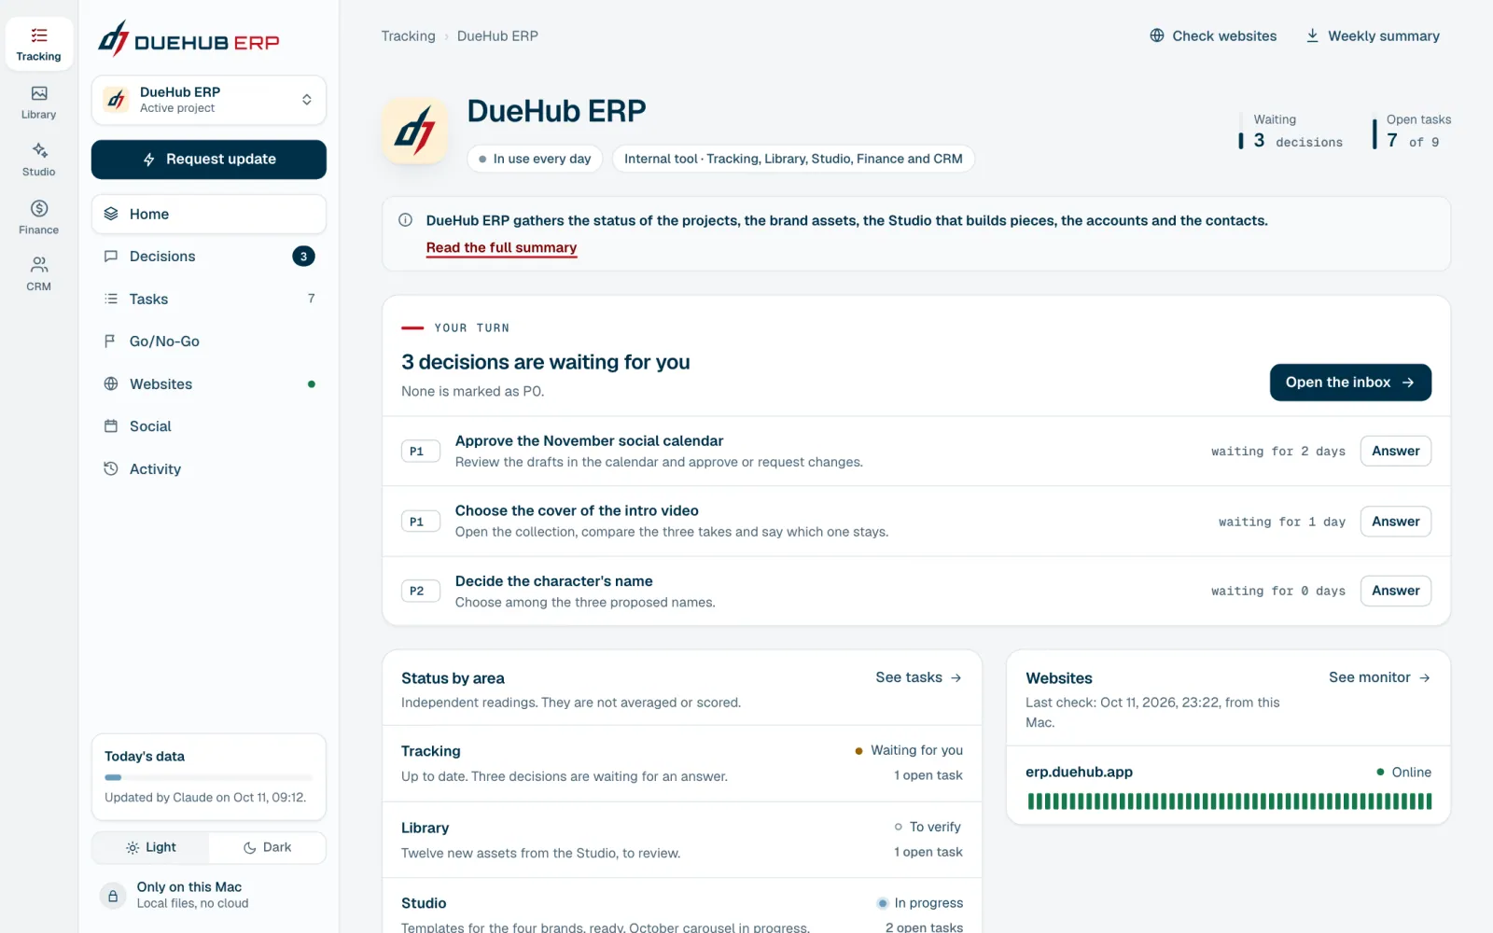This screenshot has width=1493, height=933.
Task: Click the 'In use every day' status pill
Action: pyautogui.click(x=535, y=159)
